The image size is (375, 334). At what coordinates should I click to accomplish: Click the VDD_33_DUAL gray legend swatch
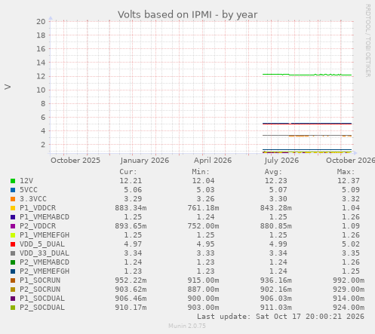(13, 253)
